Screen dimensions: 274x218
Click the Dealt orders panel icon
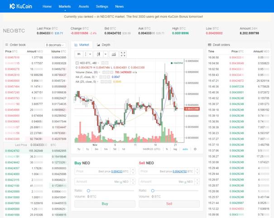(210, 45)
